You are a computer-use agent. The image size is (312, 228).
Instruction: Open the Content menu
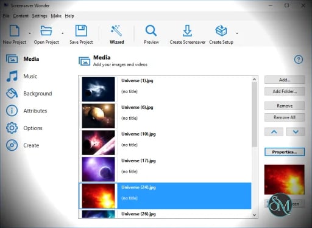[21, 16]
